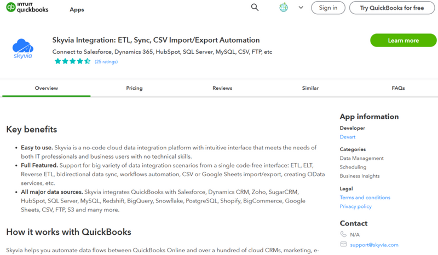Open the Apps menu
Viewport: 438px width, 255px height.
[x=77, y=9]
